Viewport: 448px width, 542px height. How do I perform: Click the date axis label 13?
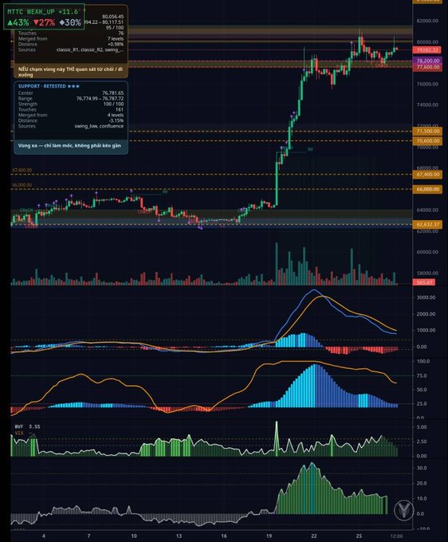tap(179, 536)
